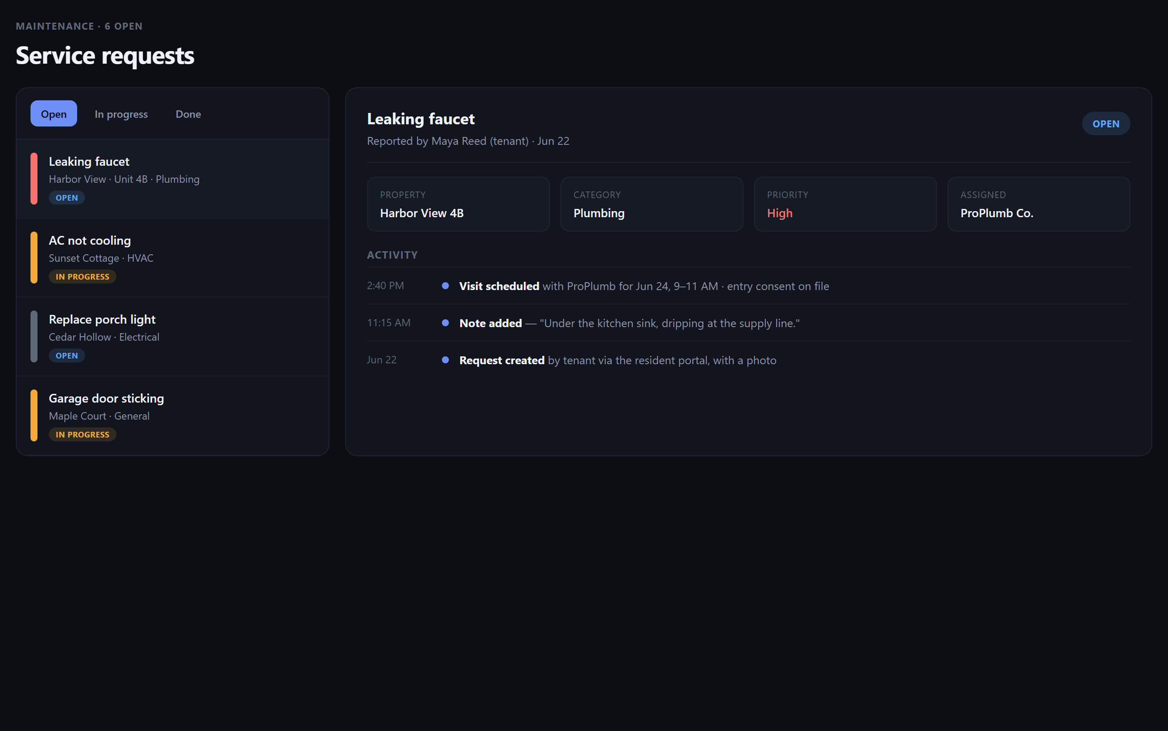Click the Jun 22 activity timestamp
Viewport: 1168px width, 731px height.
point(382,360)
